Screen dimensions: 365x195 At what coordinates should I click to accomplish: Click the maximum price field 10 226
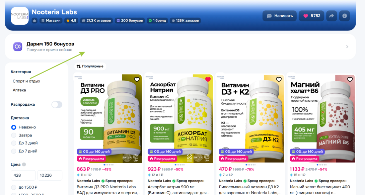pyautogui.click(x=50, y=175)
